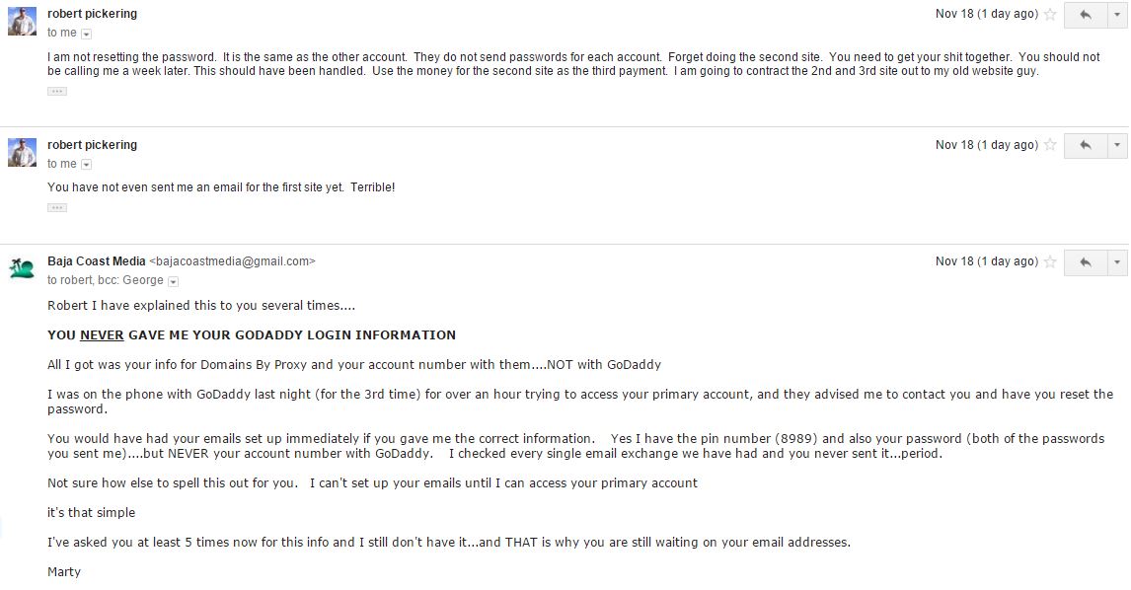Click the Baja Coast Media palm tree avatar
This screenshot has height=590, width=1131.
22,268
